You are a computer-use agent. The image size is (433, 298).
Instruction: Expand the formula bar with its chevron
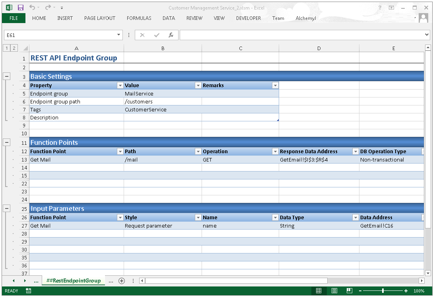pyautogui.click(x=427, y=35)
